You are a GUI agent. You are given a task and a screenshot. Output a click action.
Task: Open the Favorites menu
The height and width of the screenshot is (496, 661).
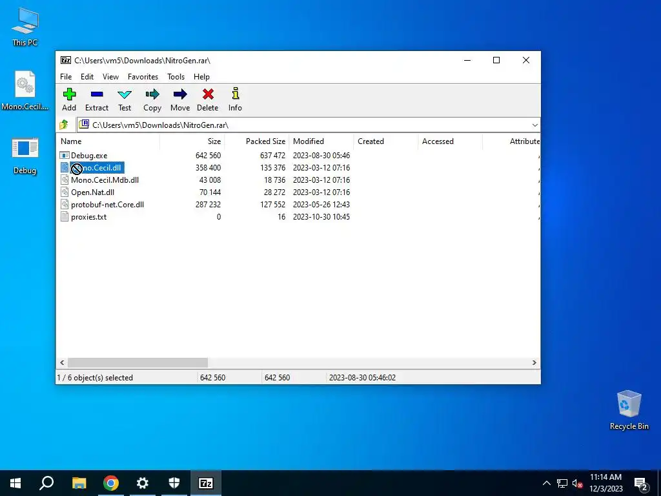click(143, 77)
